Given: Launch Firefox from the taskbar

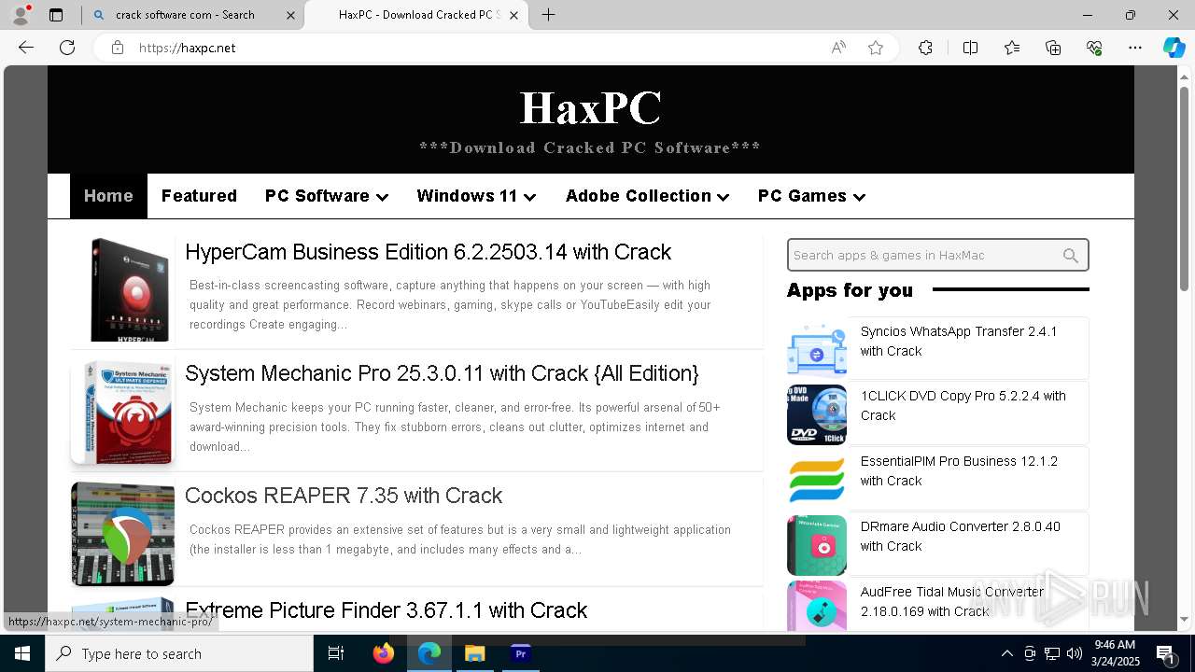Looking at the screenshot, I should 384,653.
